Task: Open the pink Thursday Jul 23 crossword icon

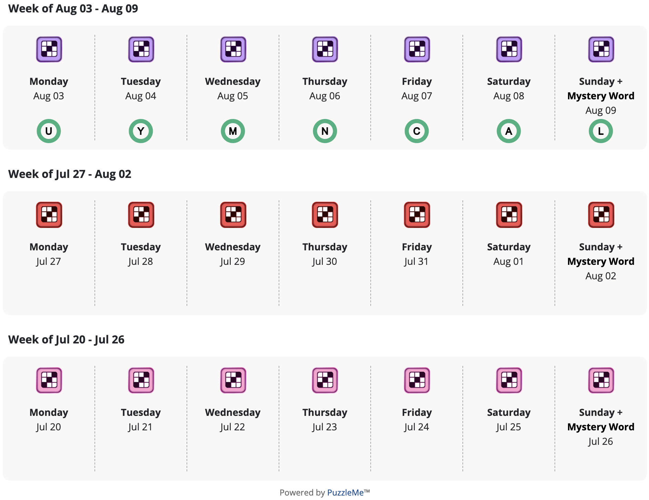Action: point(325,380)
